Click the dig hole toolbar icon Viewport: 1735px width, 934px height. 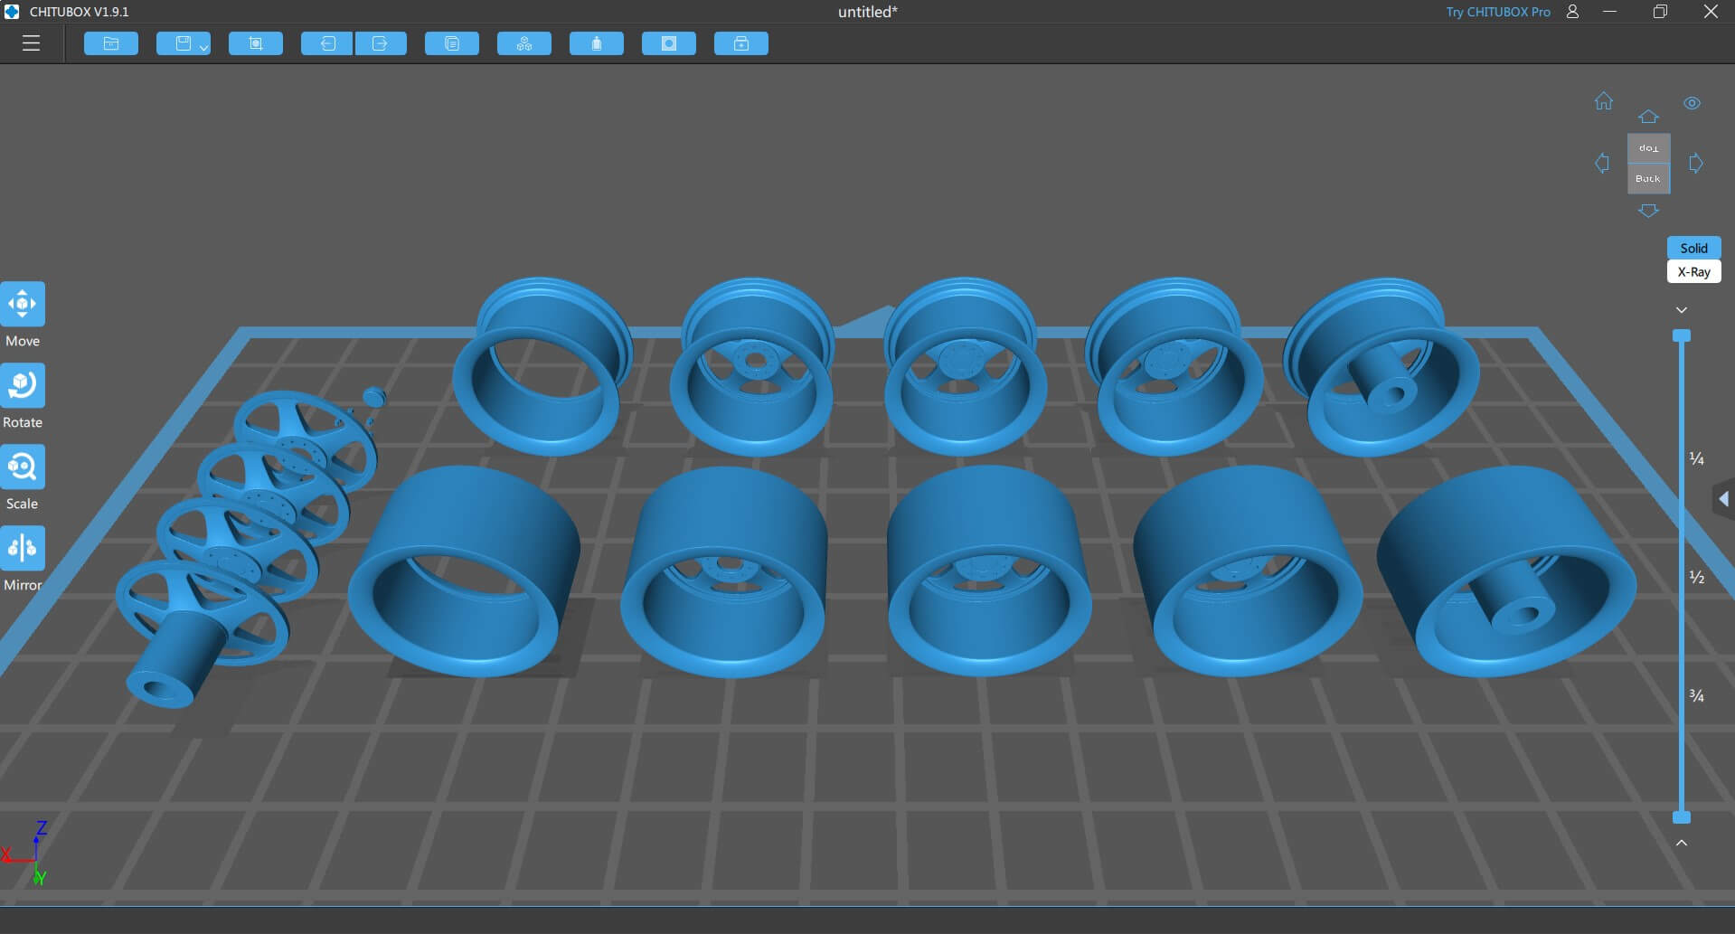[669, 43]
